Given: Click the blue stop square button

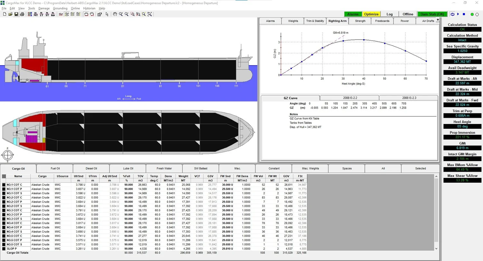Looking at the screenshot, I should click(x=464, y=14).
